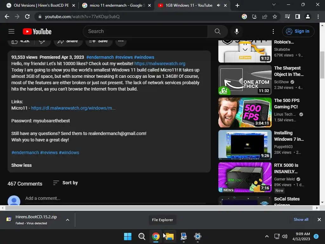
Task: Open taskbar Search
Action: coord(142,236)
